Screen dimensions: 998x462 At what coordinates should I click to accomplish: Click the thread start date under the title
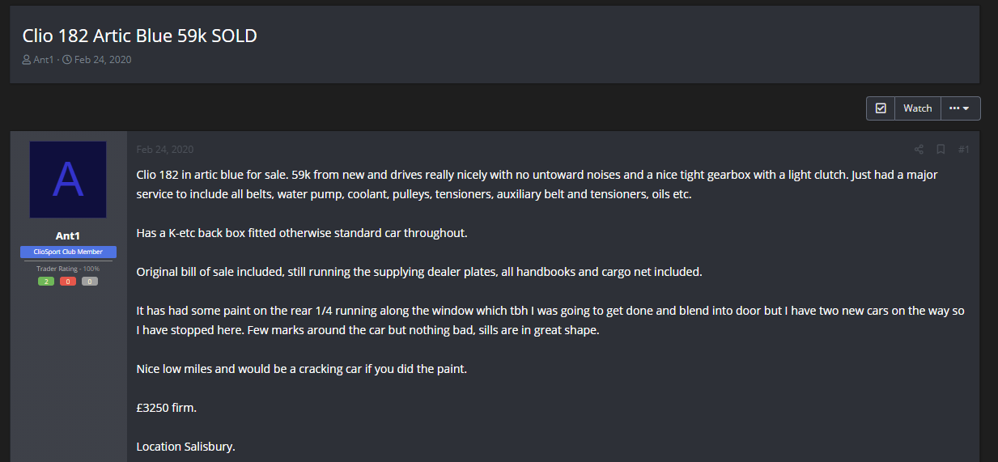coord(102,60)
